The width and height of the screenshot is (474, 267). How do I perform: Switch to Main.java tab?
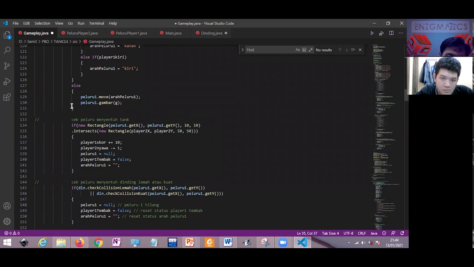tap(173, 33)
